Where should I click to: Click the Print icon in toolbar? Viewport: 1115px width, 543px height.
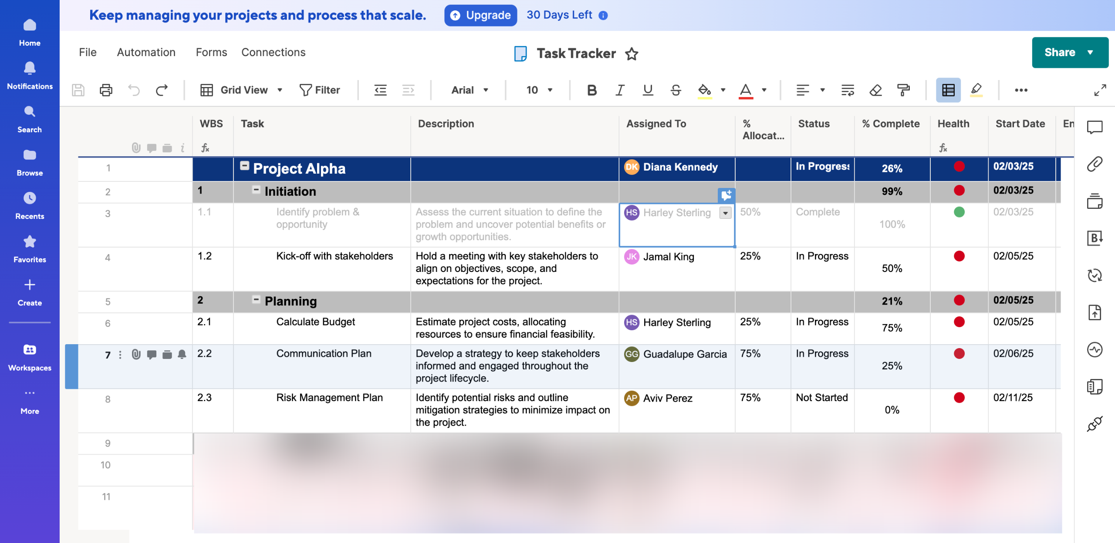106,90
